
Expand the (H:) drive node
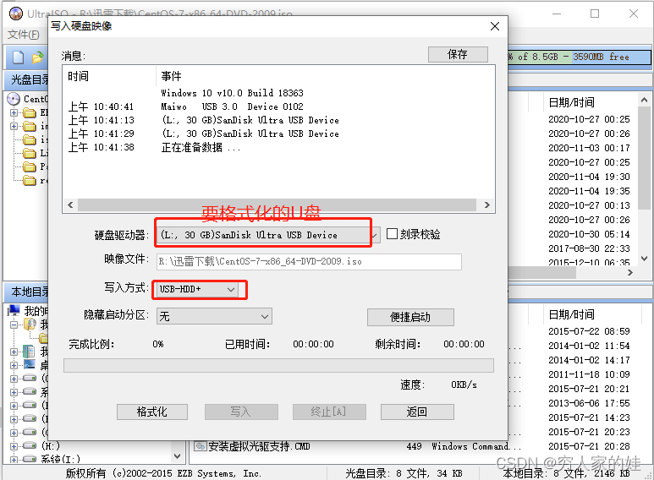click(x=14, y=446)
